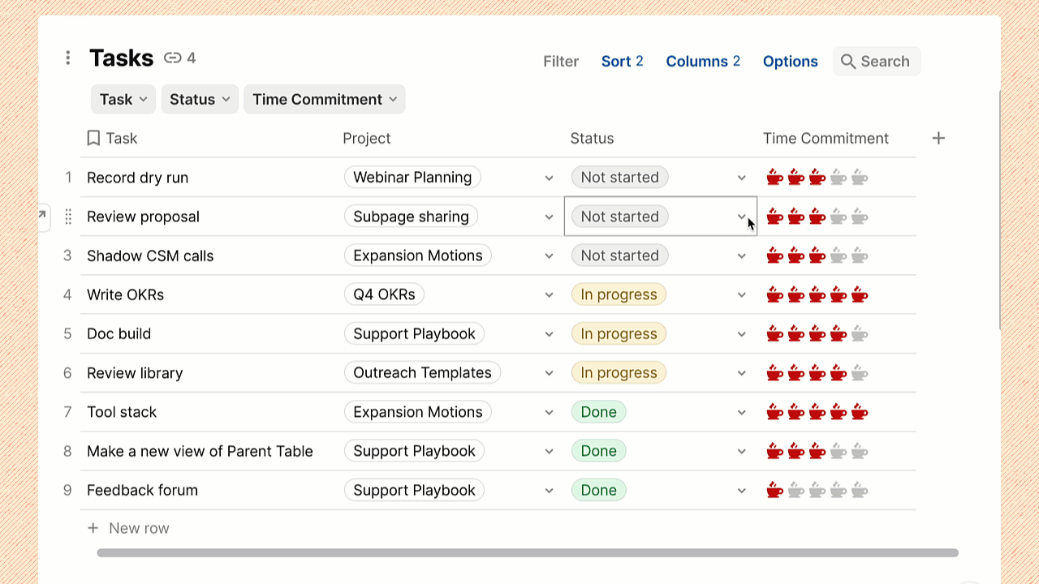Expand the Time Commitment grouping chip
Image resolution: width=1039 pixels, height=584 pixels.
324,99
